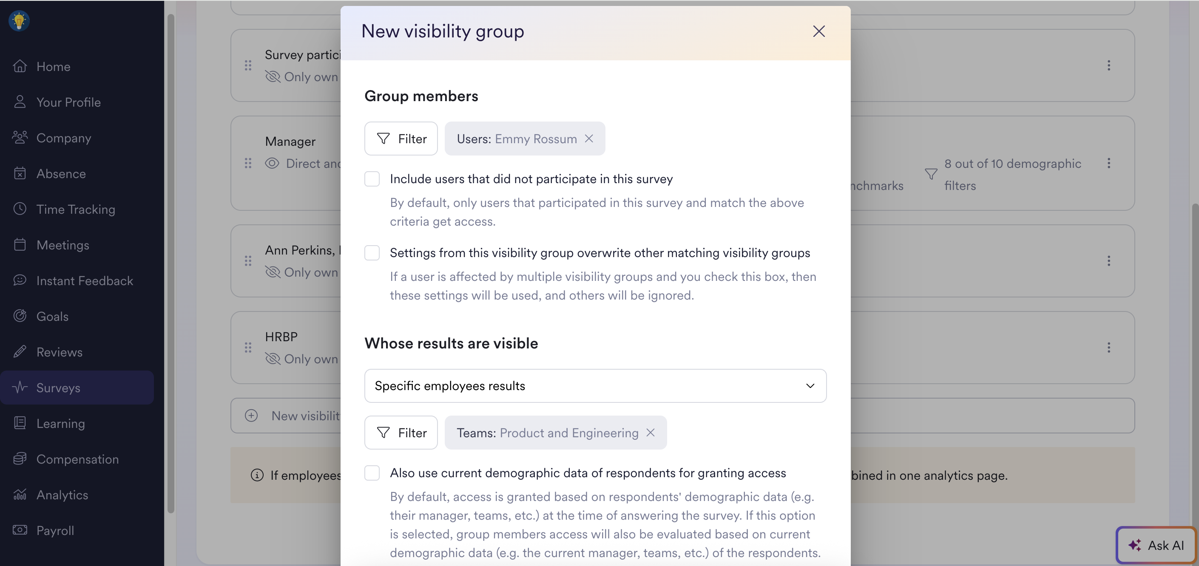Image resolution: width=1199 pixels, height=566 pixels.
Task: Open options menu for Manager group row
Action: coord(1109,163)
